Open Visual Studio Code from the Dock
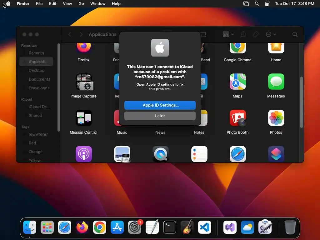 [204, 227]
